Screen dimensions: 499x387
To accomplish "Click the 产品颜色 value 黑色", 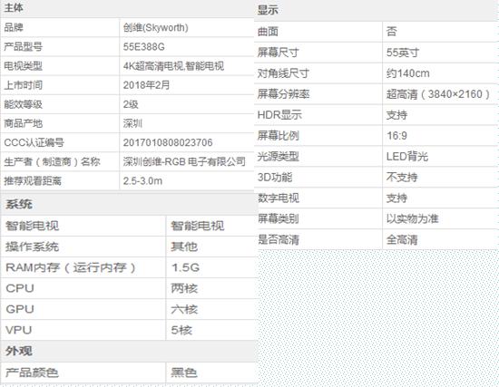I will (x=184, y=372).
